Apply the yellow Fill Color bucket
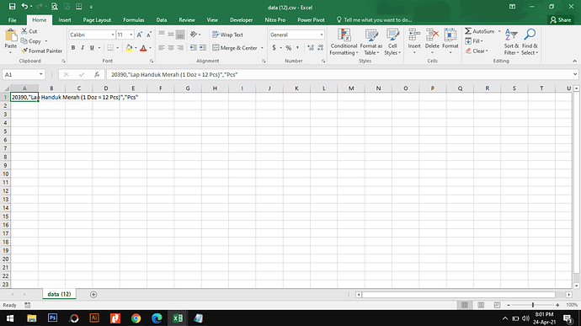 (x=129, y=48)
